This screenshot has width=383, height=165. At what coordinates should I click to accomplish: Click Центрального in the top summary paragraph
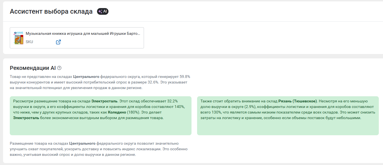(86, 77)
